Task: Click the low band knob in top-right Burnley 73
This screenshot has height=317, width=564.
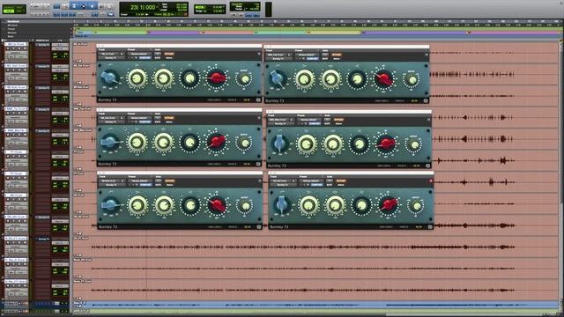Action: (305, 78)
